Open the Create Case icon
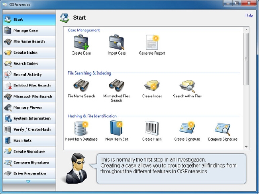Image resolution: width=259 pixels, height=194 pixels. coord(81,42)
